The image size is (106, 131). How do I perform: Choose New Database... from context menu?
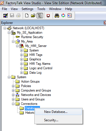[x=59, y=112]
